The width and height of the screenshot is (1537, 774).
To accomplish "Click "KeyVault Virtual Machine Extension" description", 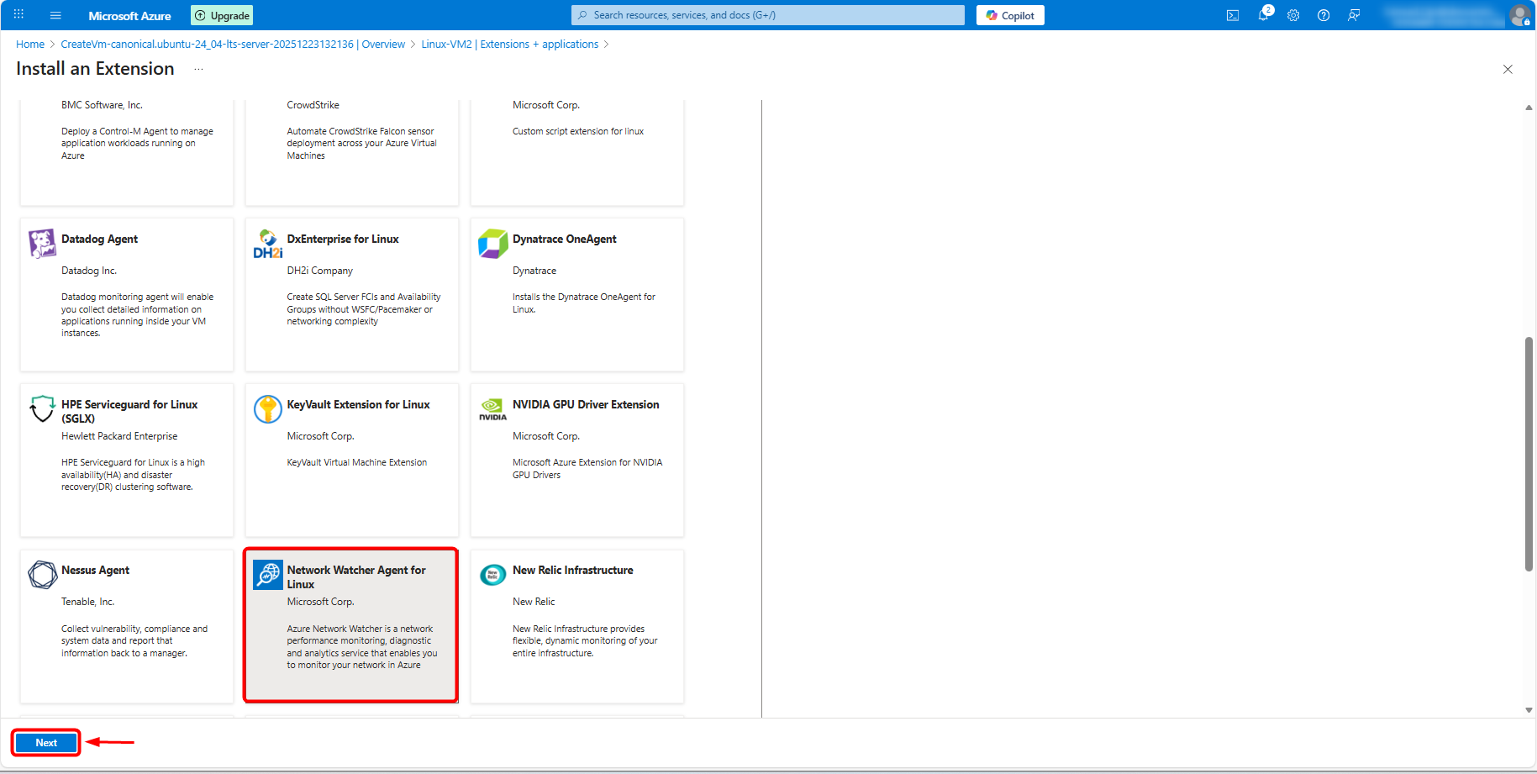I will coord(357,462).
